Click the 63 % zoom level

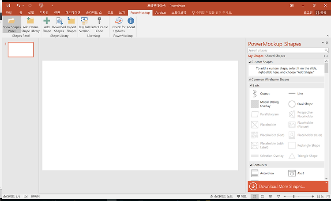click(320, 197)
